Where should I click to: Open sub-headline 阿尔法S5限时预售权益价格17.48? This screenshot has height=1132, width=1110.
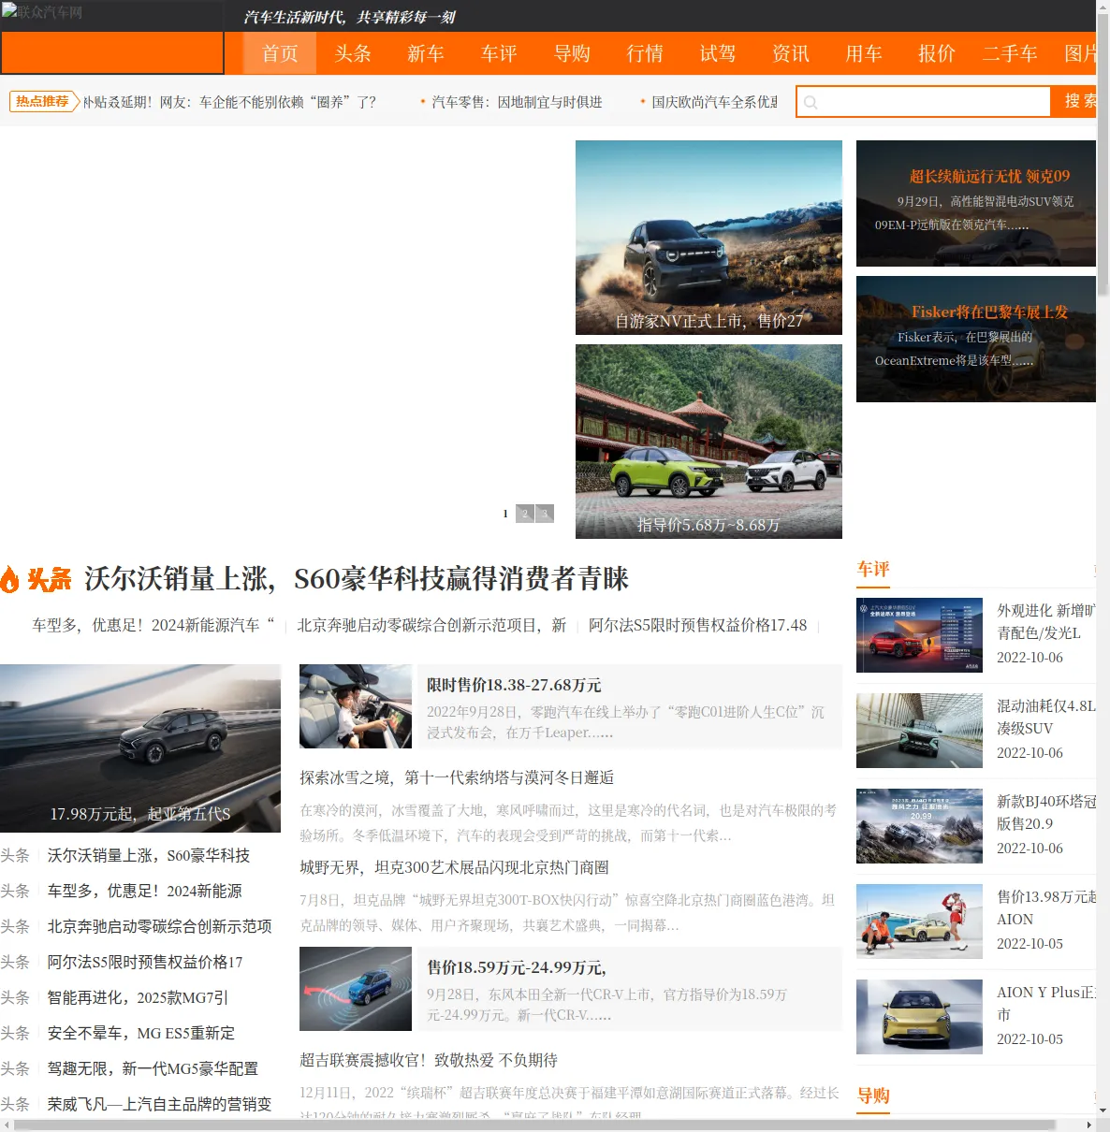tap(697, 625)
